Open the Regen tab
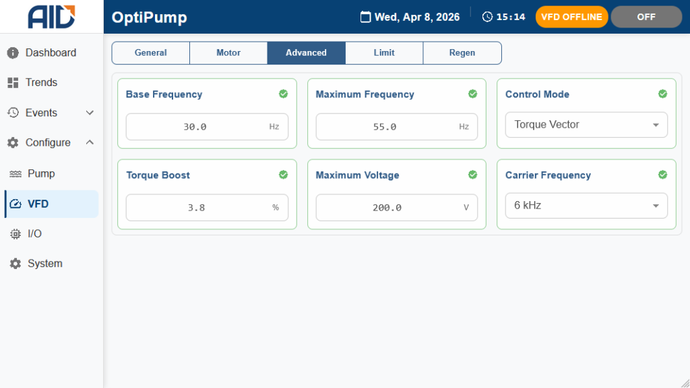690x388 pixels. tap(462, 53)
